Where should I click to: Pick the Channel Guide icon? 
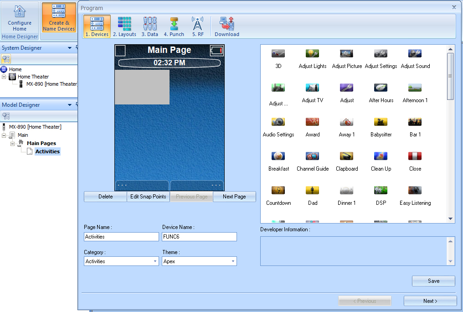pos(313,156)
